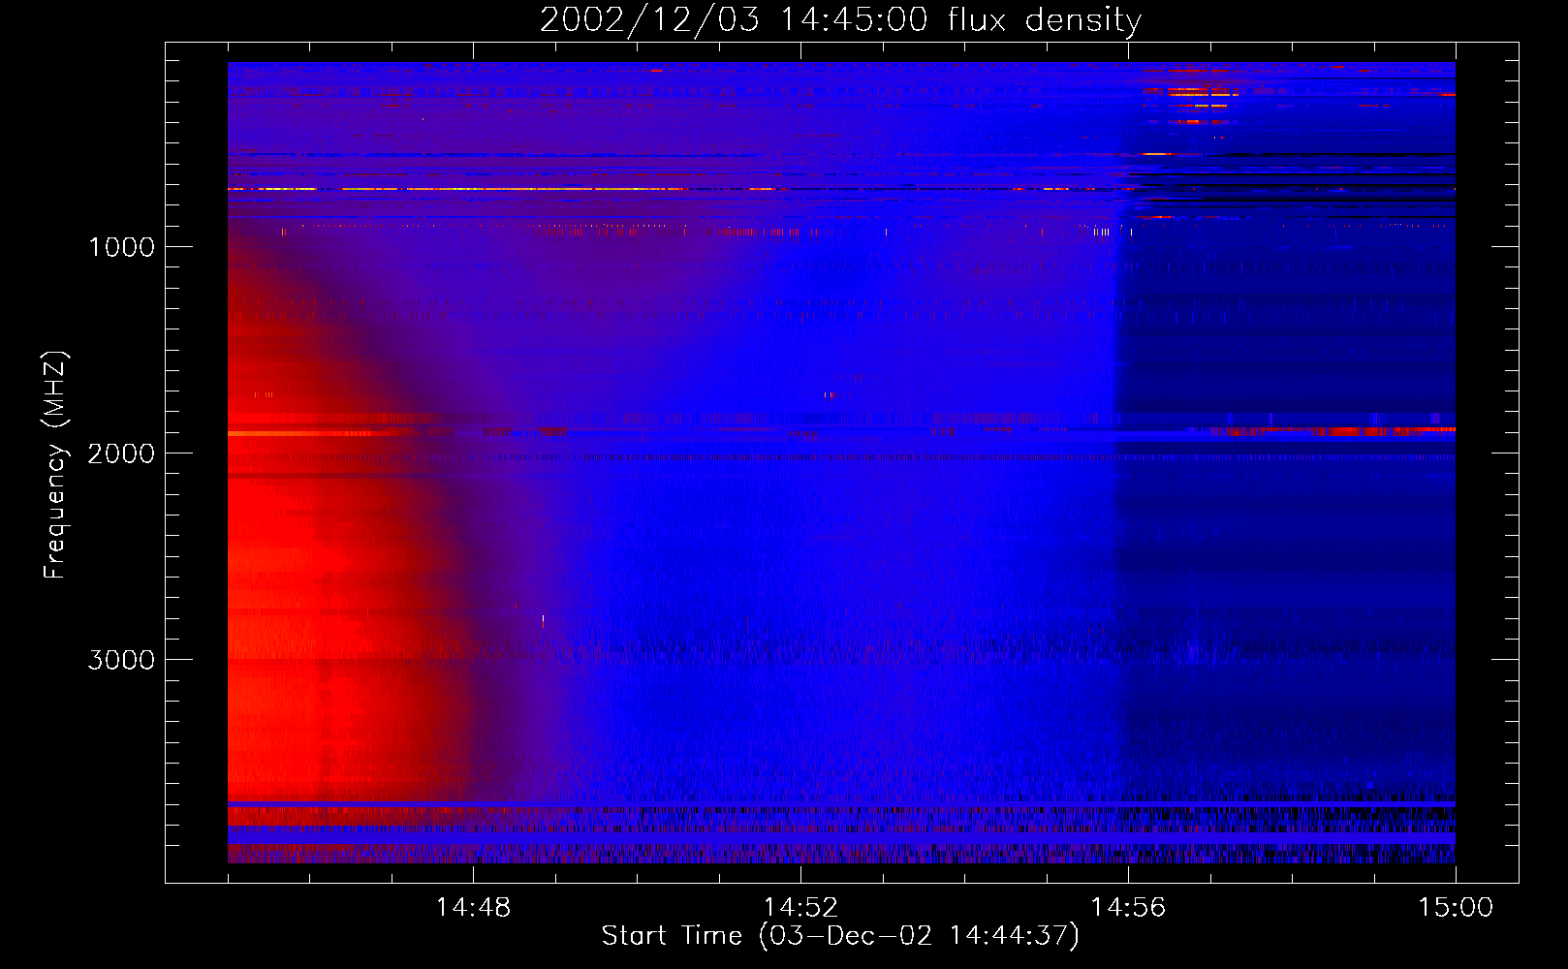Click the 'Start Time (03-Dec-02 14:44:37)' axis label
The image size is (1568, 969).
(840, 936)
